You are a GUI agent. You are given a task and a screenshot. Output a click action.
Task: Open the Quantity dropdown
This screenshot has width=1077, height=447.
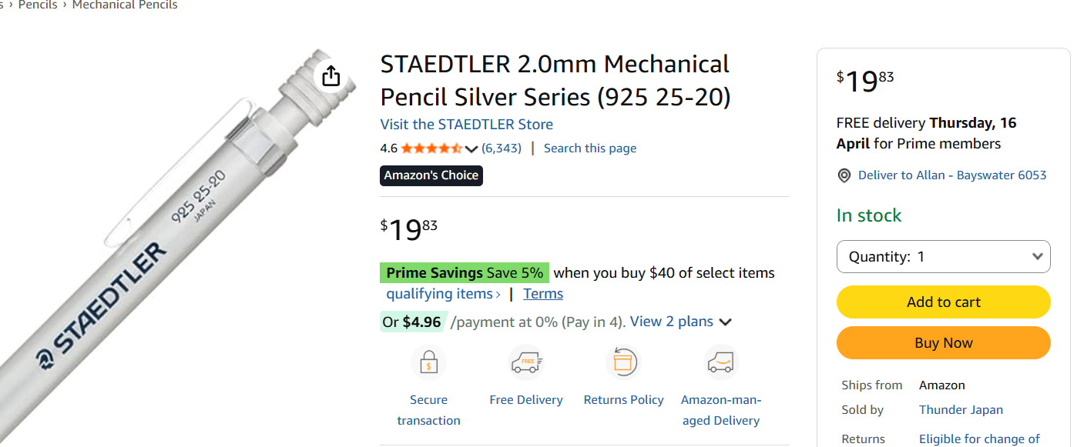pos(943,257)
